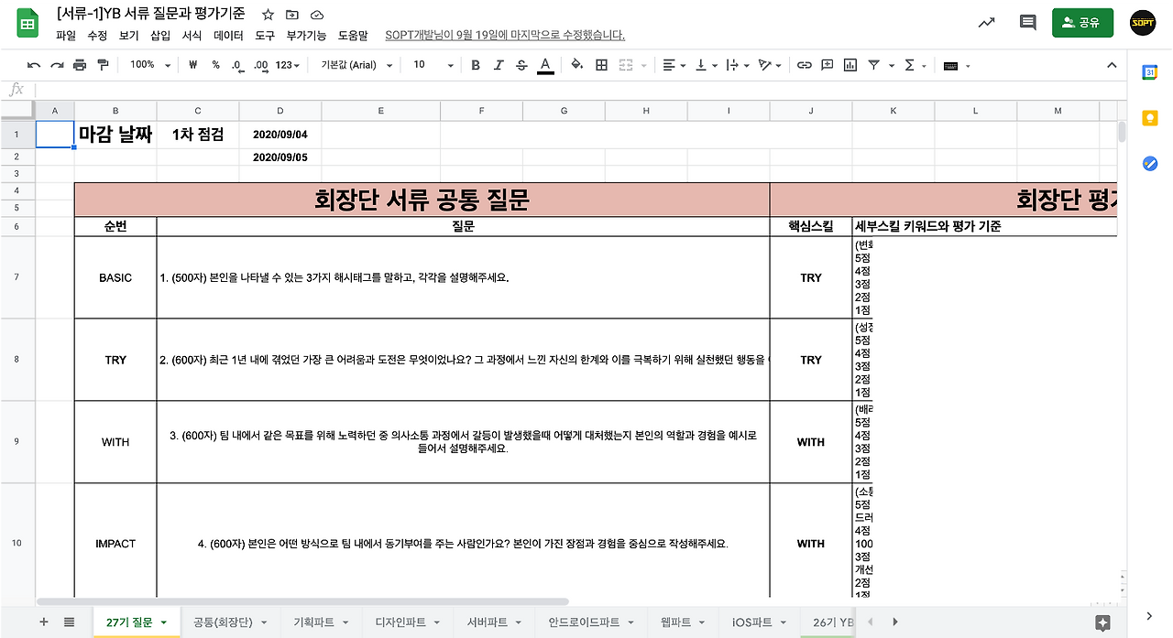This screenshot has width=1173, height=638.
Task: Star the document
Action: point(268,15)
